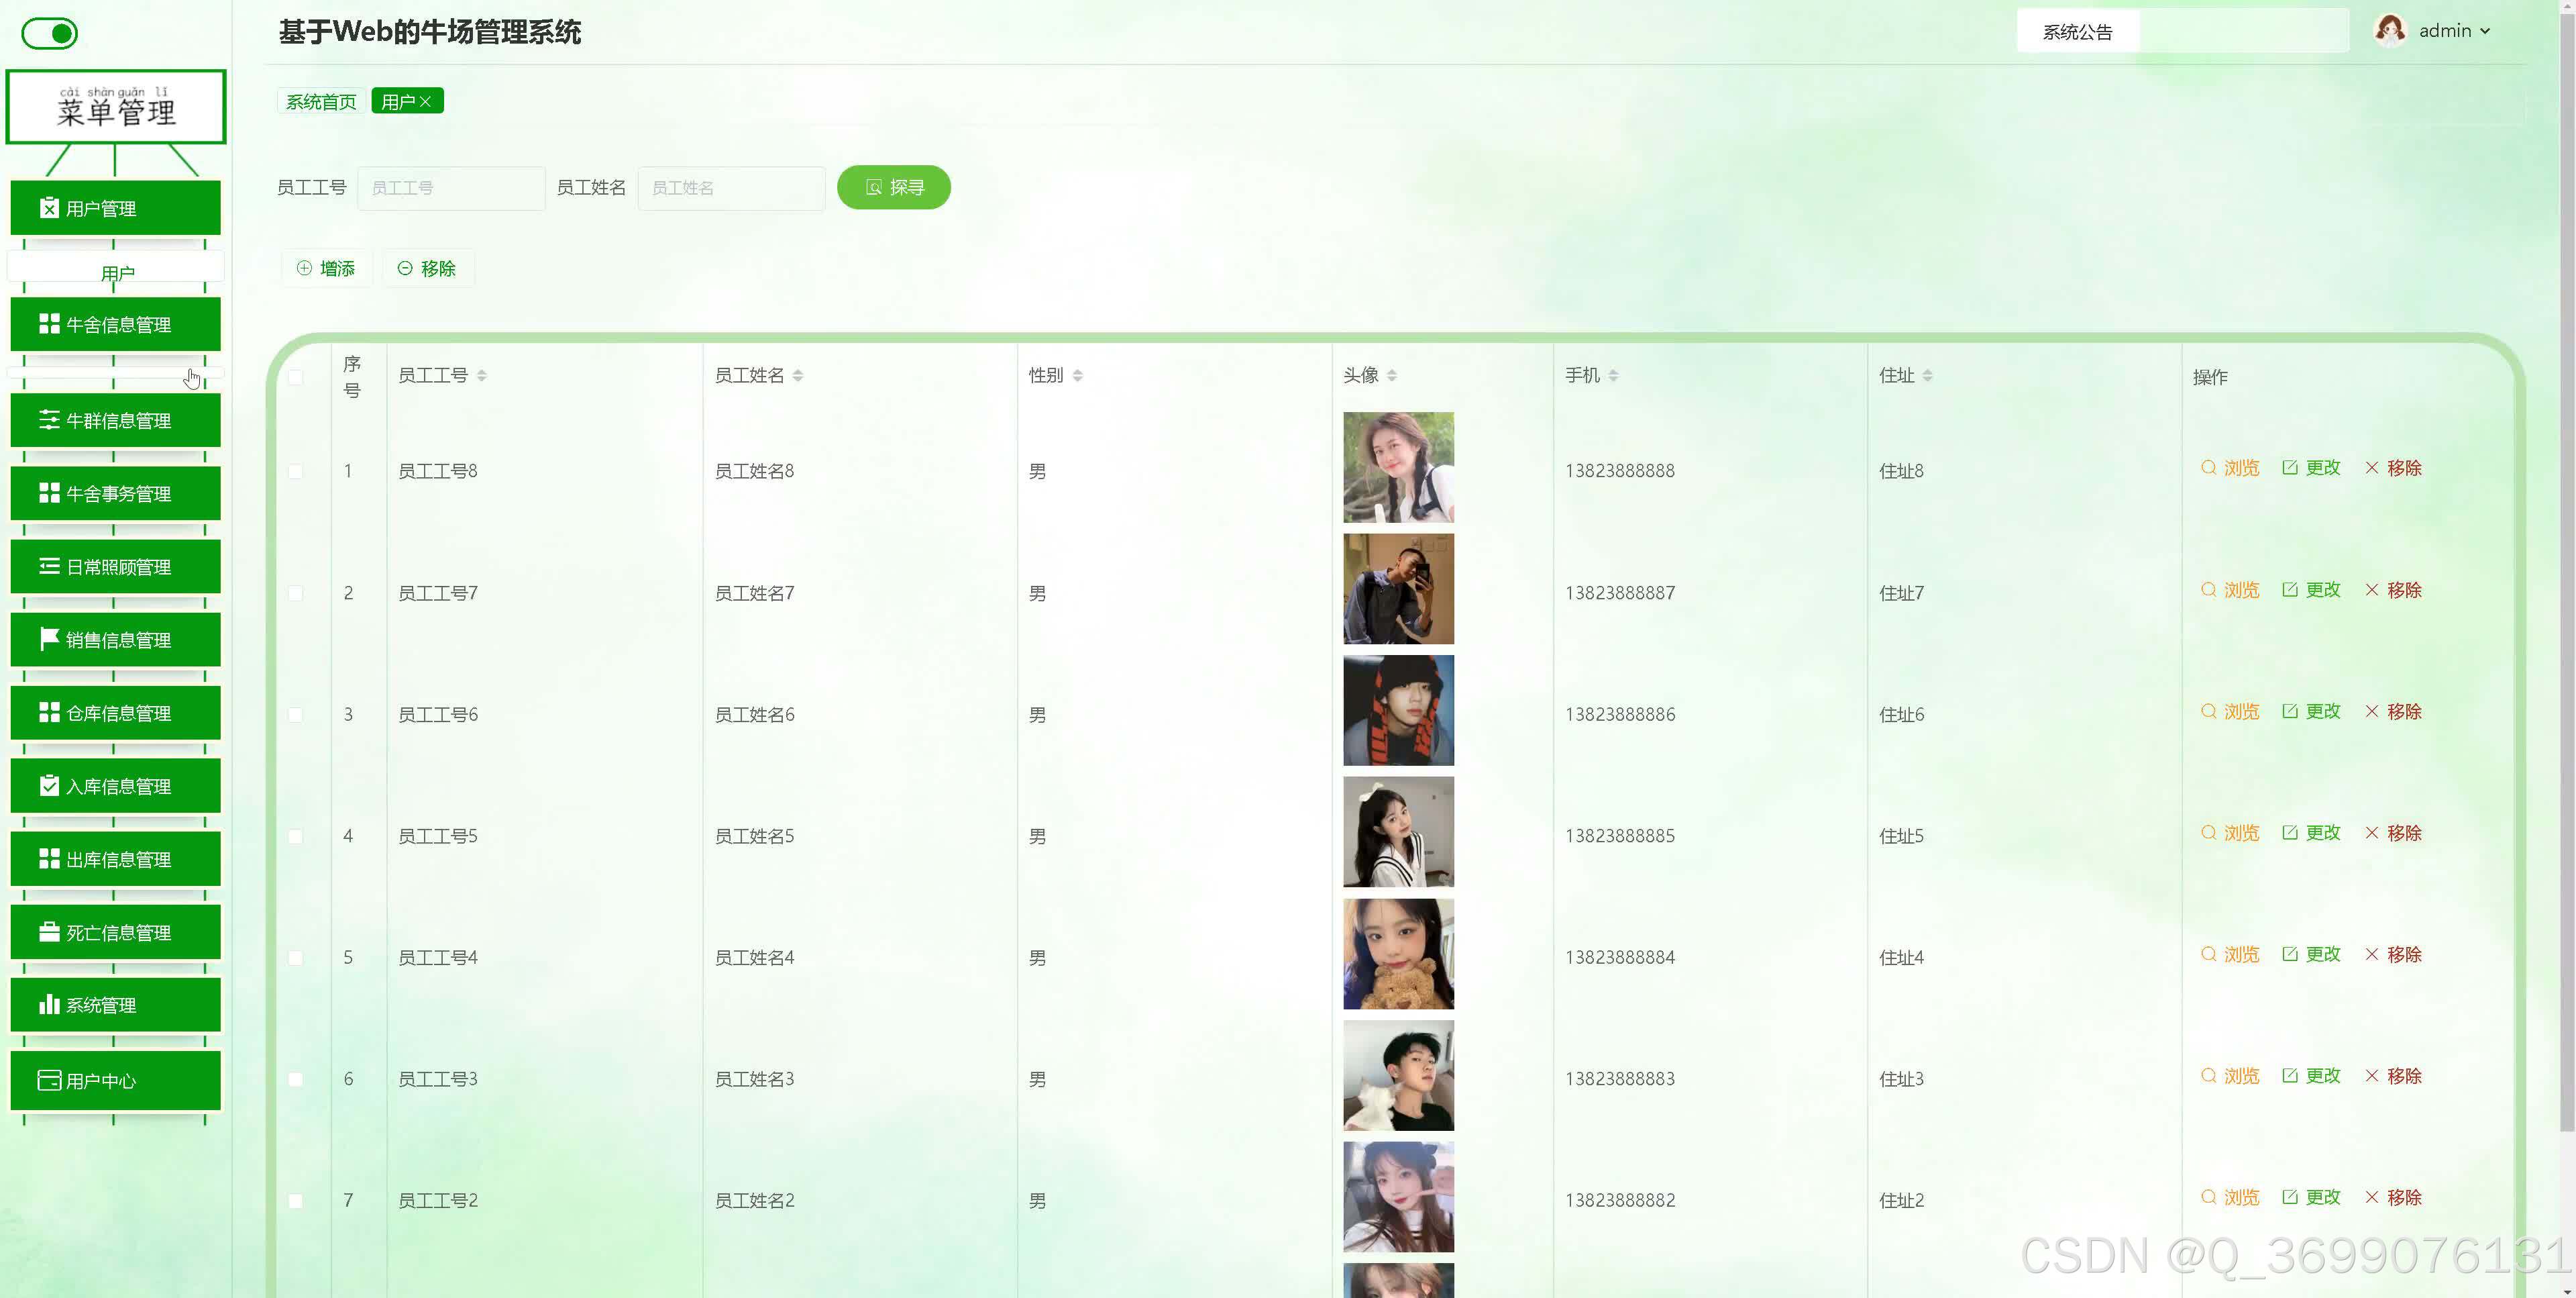Viewport: 2576px width, 1298px height.
Task: Open 牛群信息管理 sidebar menu
Action: click(115, 420)
